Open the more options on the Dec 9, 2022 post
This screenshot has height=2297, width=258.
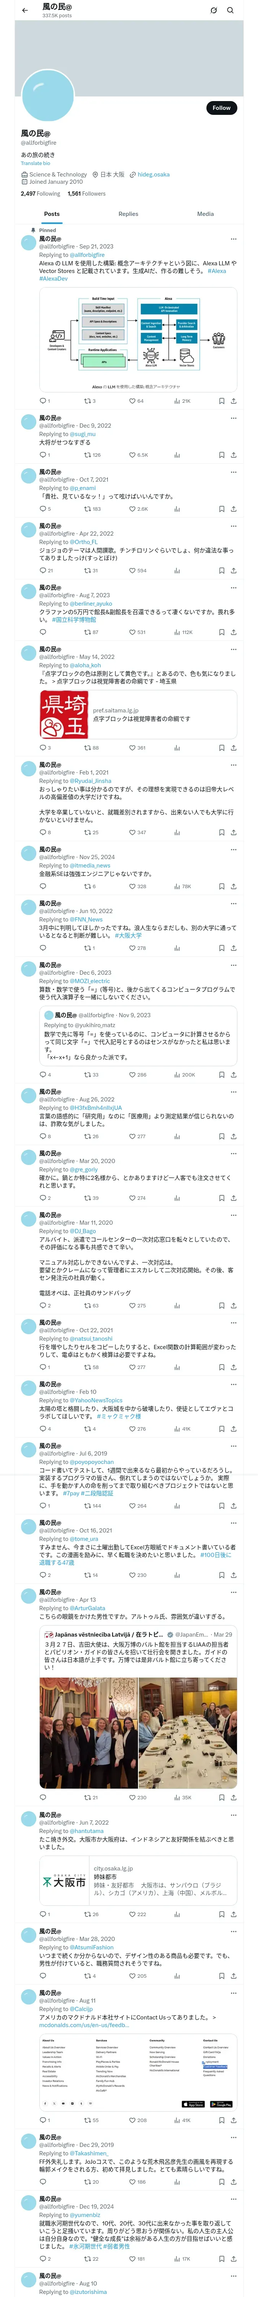click(233, 417)
